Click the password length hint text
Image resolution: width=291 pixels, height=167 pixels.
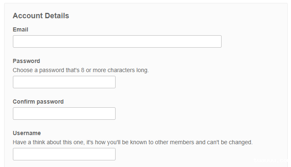(x=81, y=70)
